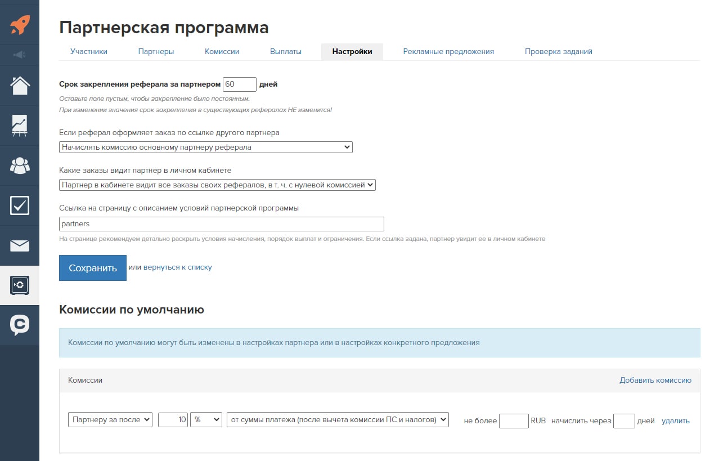Click the 'начислить через' days field
719x461 pixels.
624,421
